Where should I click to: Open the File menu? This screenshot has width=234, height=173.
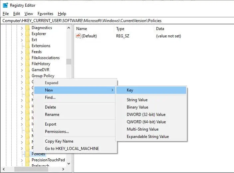(6, 14)
